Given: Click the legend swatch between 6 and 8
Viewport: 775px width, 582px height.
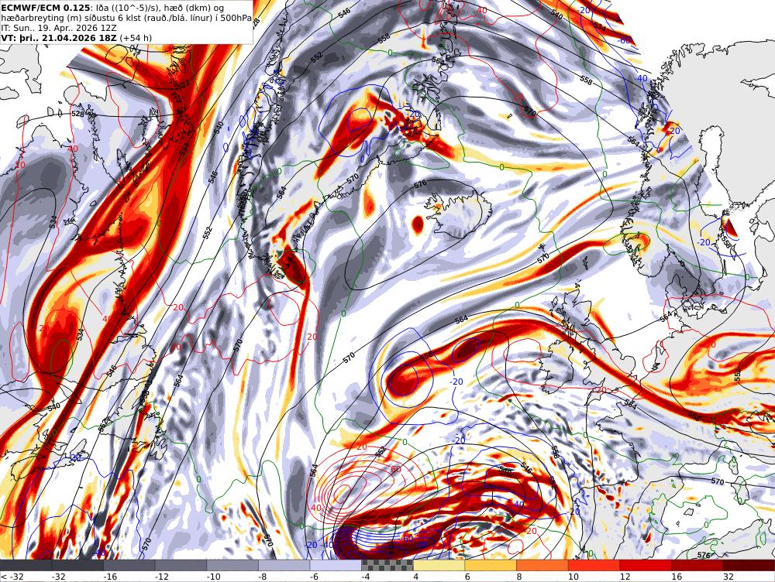Looking at the screenshot, I should pos(491,565).
